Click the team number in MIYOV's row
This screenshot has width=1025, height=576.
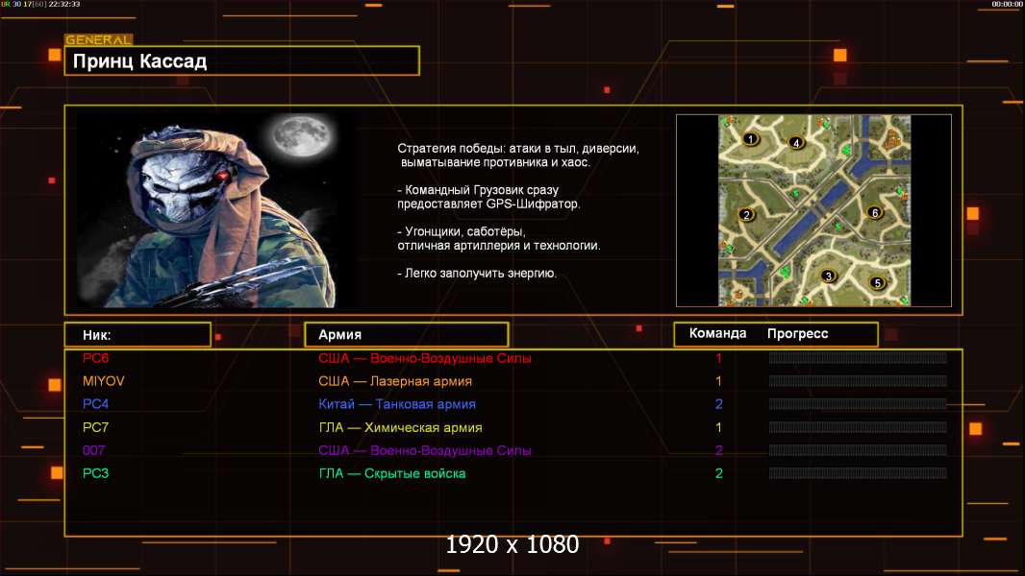point(718,381)
